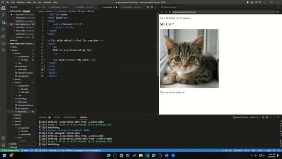Kill terminal with trash icon
Image resolution: width=282 pixels, height=159 pixels.
coord(267,117)
